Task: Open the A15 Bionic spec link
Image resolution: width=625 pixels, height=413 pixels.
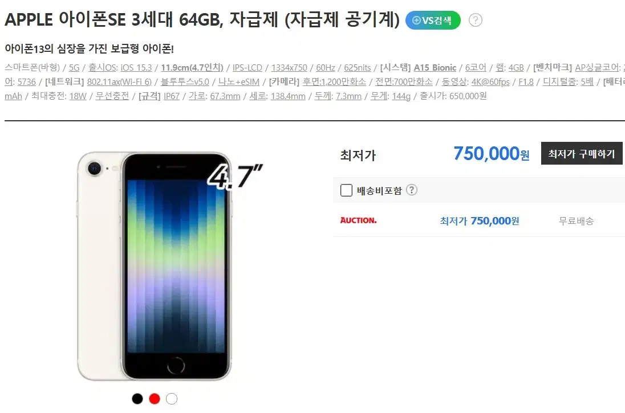Action: [435, 68]
